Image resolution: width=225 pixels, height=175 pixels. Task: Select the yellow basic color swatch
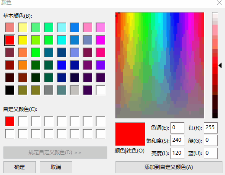tap(22, 40)
